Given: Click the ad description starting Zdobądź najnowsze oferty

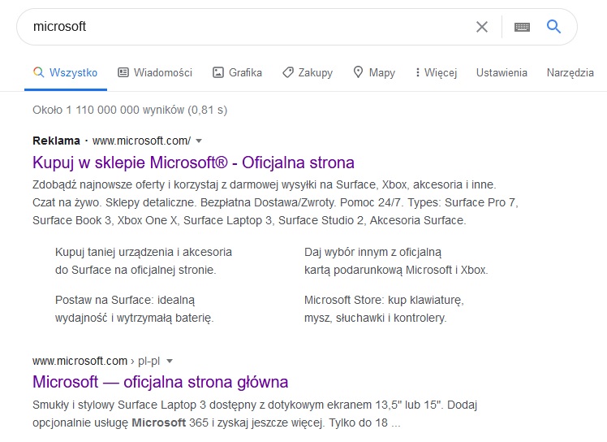Looking at the screenshot, I should [275, 202].
